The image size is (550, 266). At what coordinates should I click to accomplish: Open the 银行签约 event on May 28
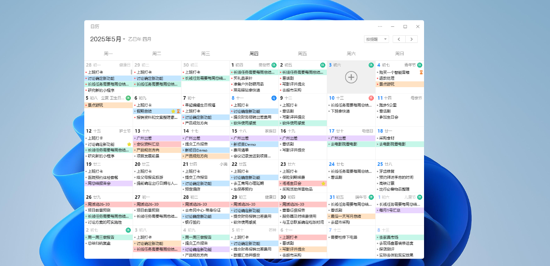click(x=206, y=222)
